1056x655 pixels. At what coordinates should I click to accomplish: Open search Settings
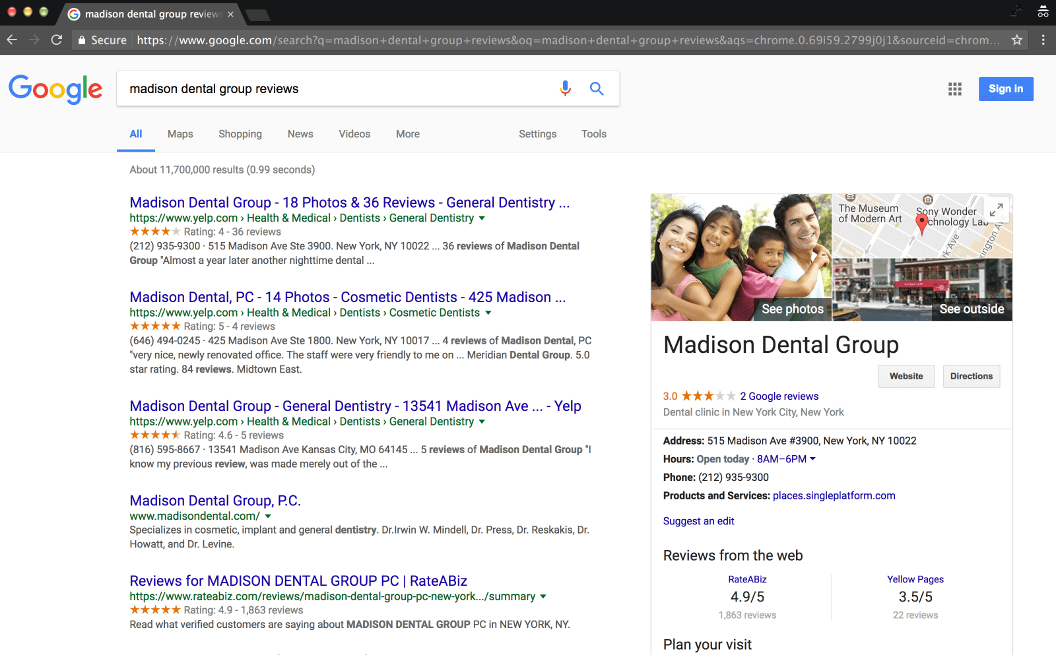537,134
